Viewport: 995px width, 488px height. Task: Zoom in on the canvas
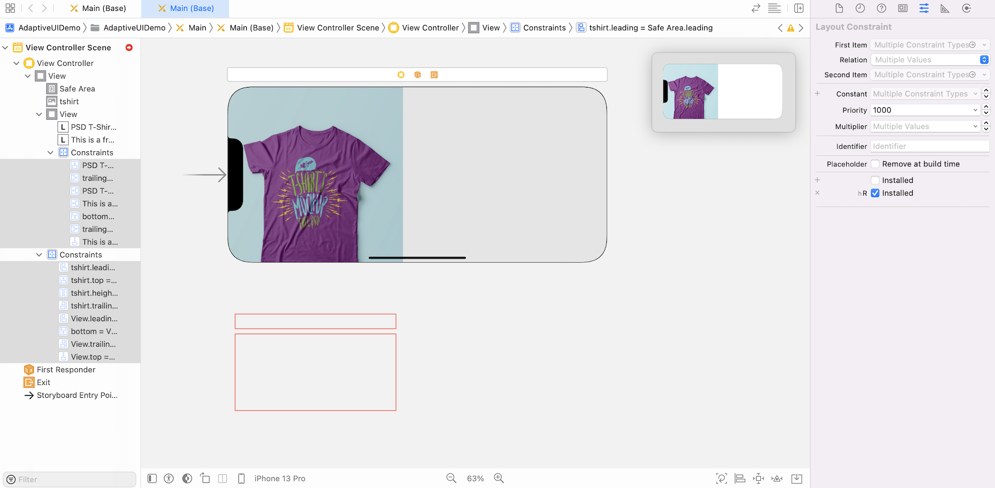point(499,478)
